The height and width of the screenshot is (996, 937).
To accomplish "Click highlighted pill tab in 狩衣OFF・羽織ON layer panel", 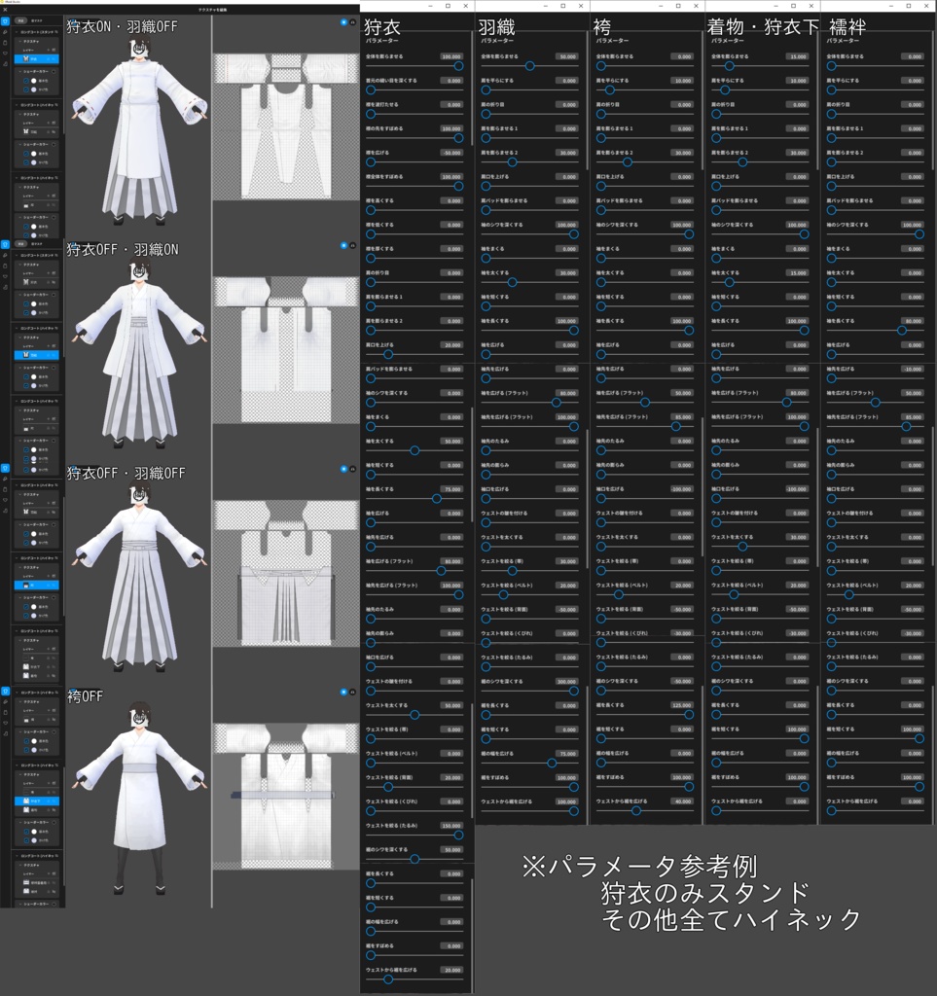I will click(x=21, y=244).
